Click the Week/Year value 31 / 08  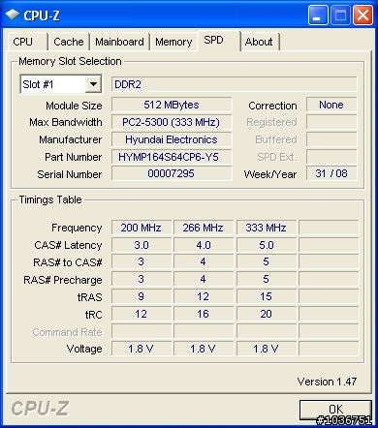point(331,173)
